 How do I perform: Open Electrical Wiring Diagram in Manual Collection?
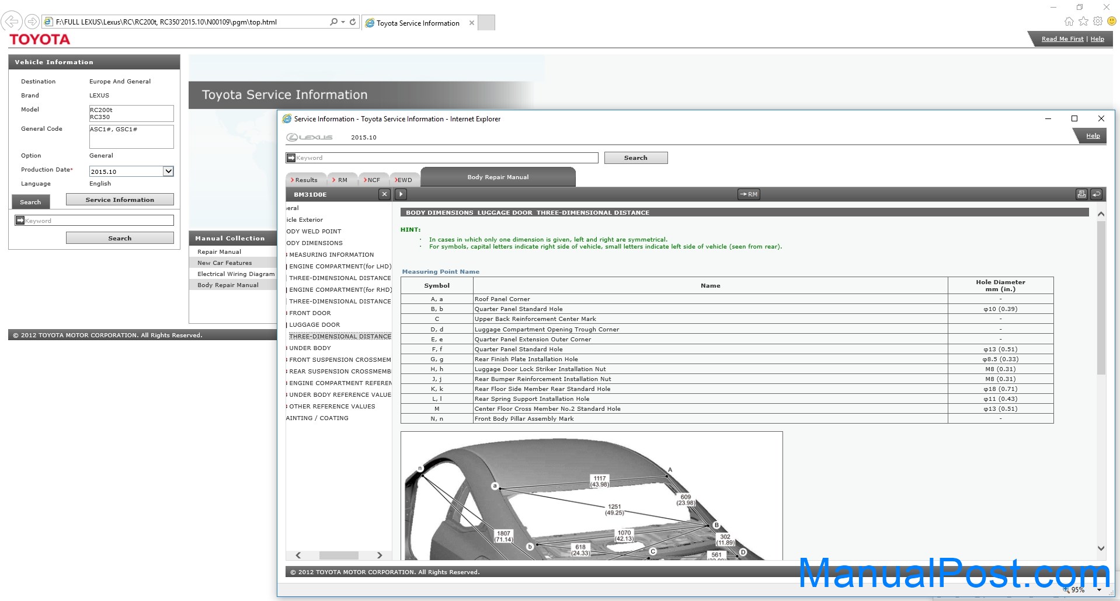click(x=236, y=274)
